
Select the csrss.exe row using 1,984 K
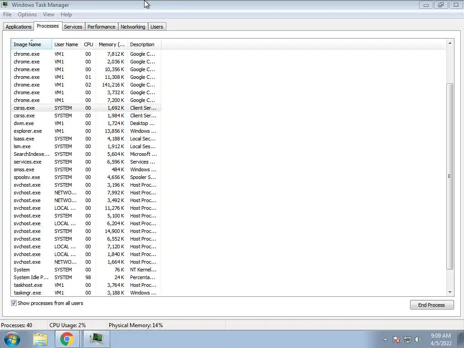click(86, 116)
